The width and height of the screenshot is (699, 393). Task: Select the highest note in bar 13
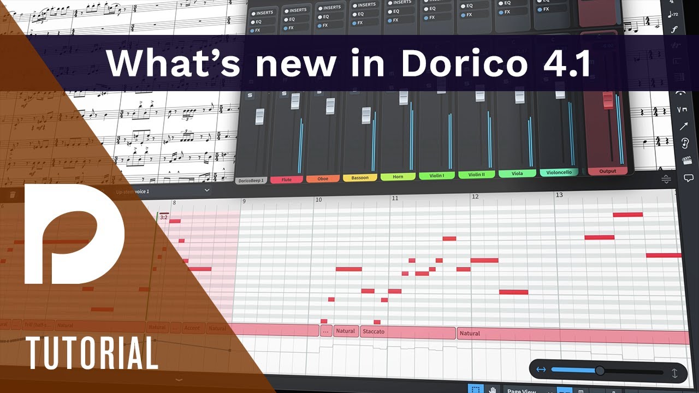tap(627, 215)
